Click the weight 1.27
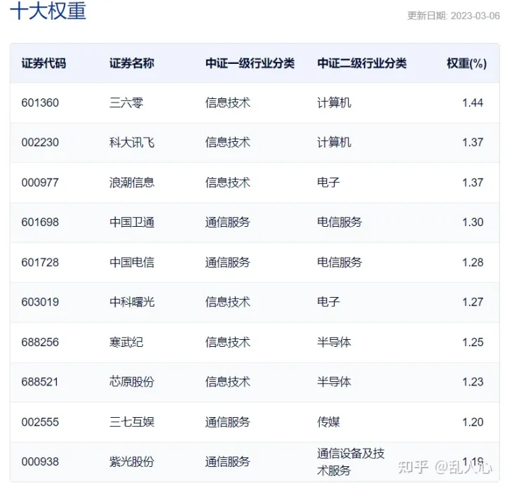The width and height of the screenshot is (505, 488). pos(473,303)
